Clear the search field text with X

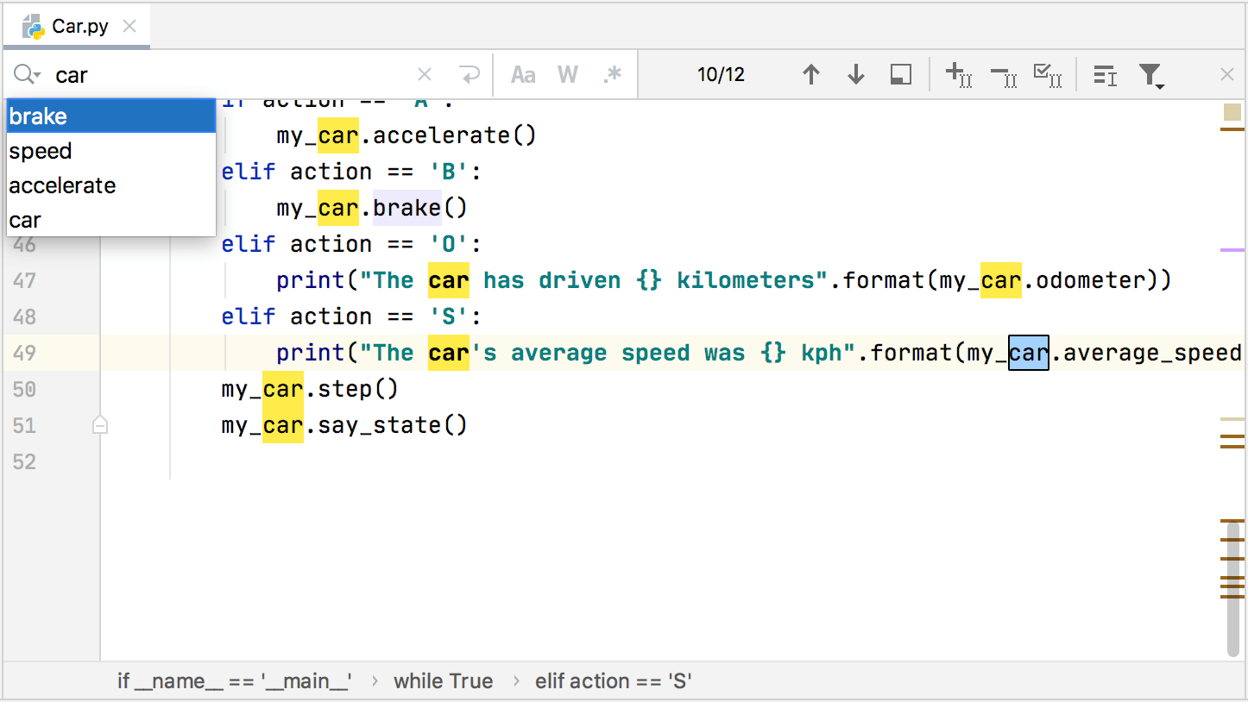(x=425, y=75)
